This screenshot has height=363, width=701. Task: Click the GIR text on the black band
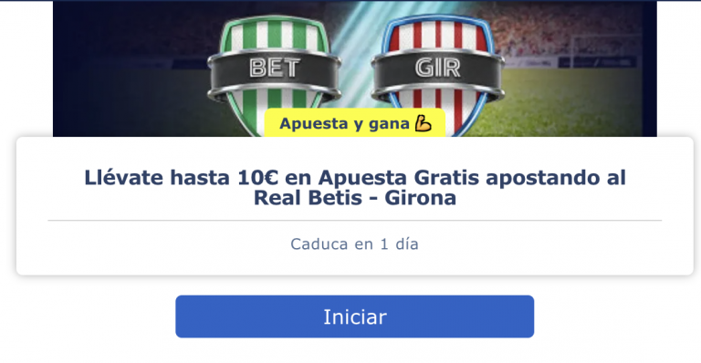(x=438, y=68)
